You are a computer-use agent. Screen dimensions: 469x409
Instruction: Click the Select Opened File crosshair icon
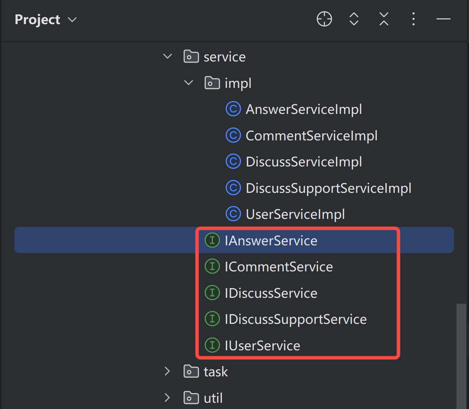(x=324, y=19)
